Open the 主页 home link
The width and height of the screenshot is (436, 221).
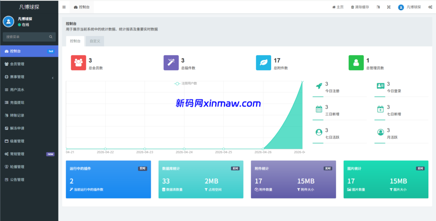(338, 7)
